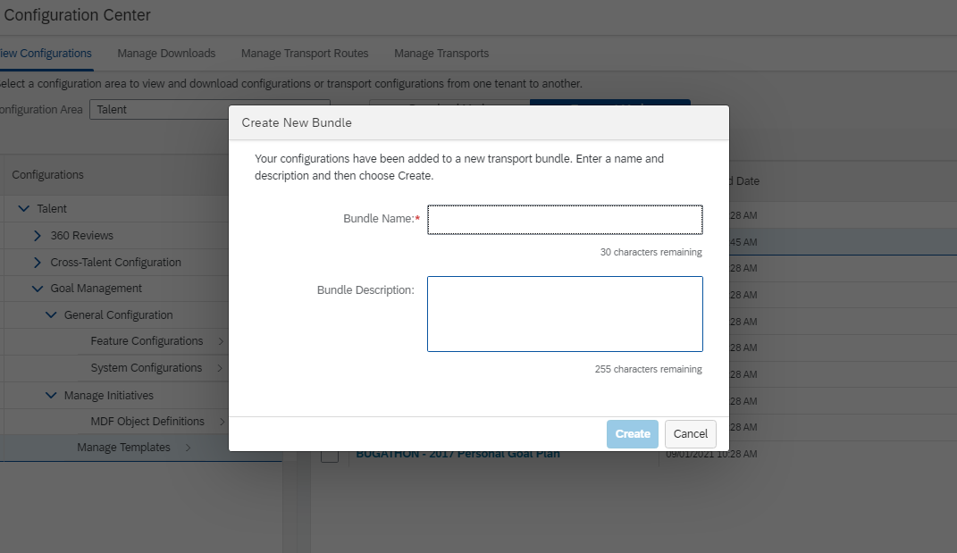The height and width of the screenshot is (553, 957).
Task: Expand Cross-Talent Configuration node
Action: tap(38, 263)
